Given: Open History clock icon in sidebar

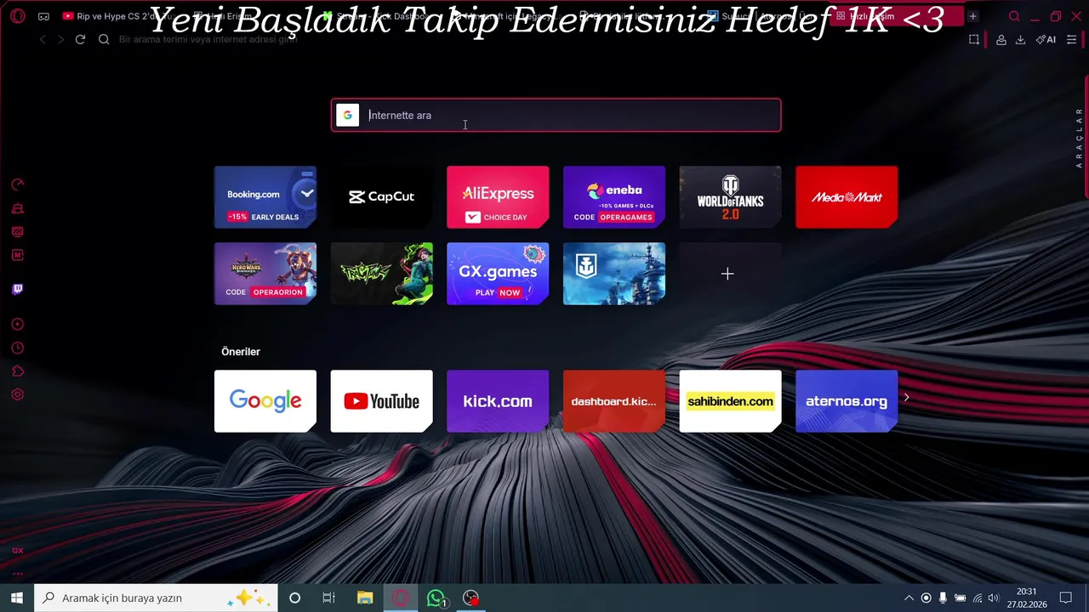Looking at the screenshot, I should click(x=17, y=348).
